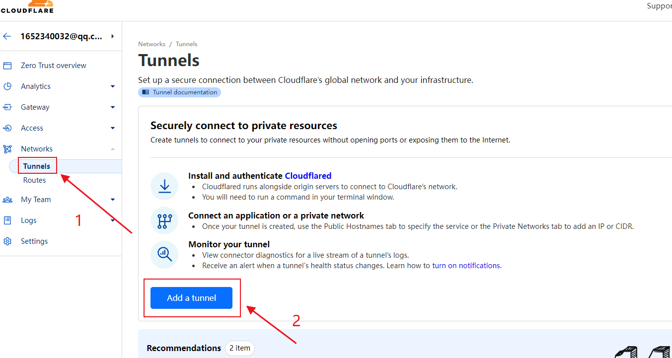This screenshot has width=672, height=358.
Task: Select Tunnels in the sidebar
Action: click(37, 166)
